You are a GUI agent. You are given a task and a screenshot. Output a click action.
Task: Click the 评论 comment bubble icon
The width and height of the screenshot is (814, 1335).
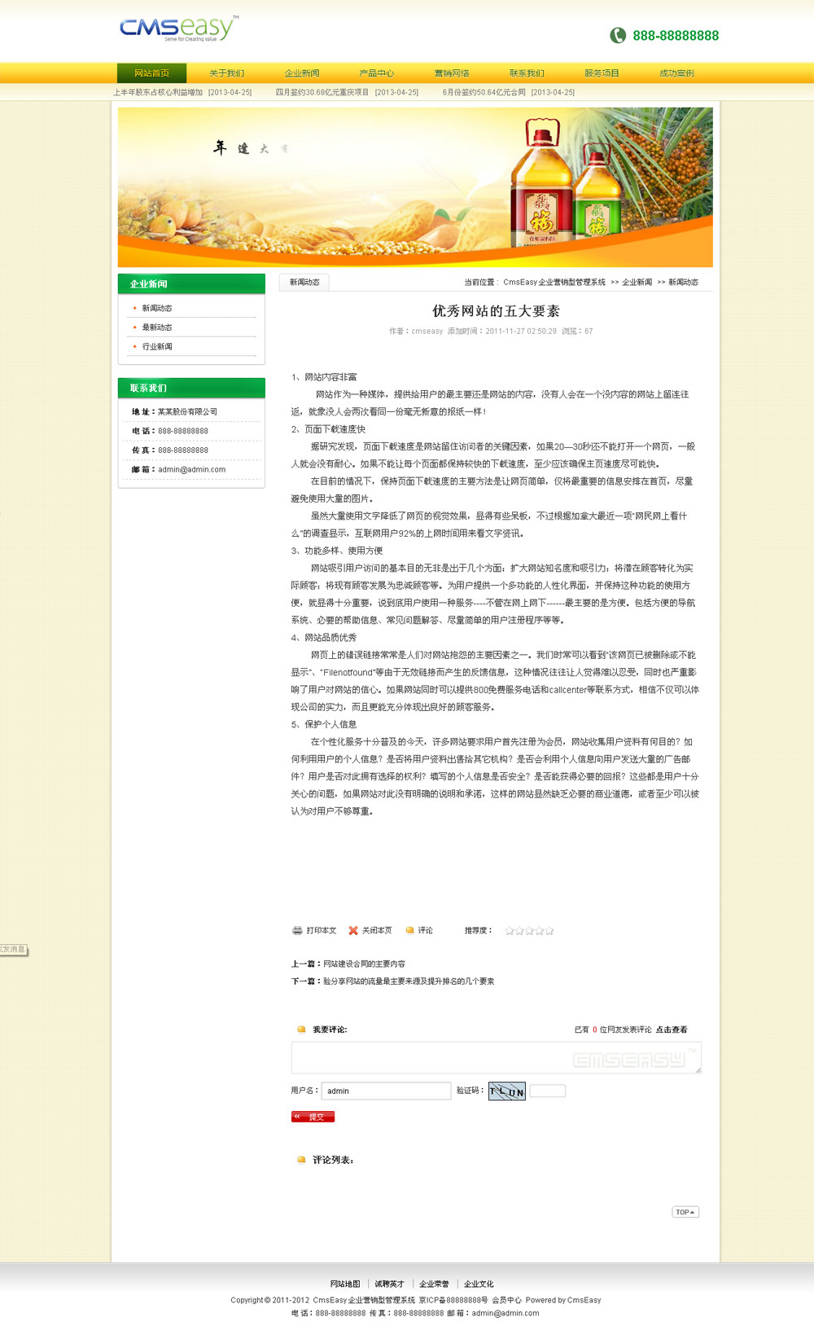tap(410, 930)
